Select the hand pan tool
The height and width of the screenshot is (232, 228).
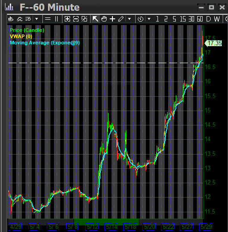pos(104,19)
